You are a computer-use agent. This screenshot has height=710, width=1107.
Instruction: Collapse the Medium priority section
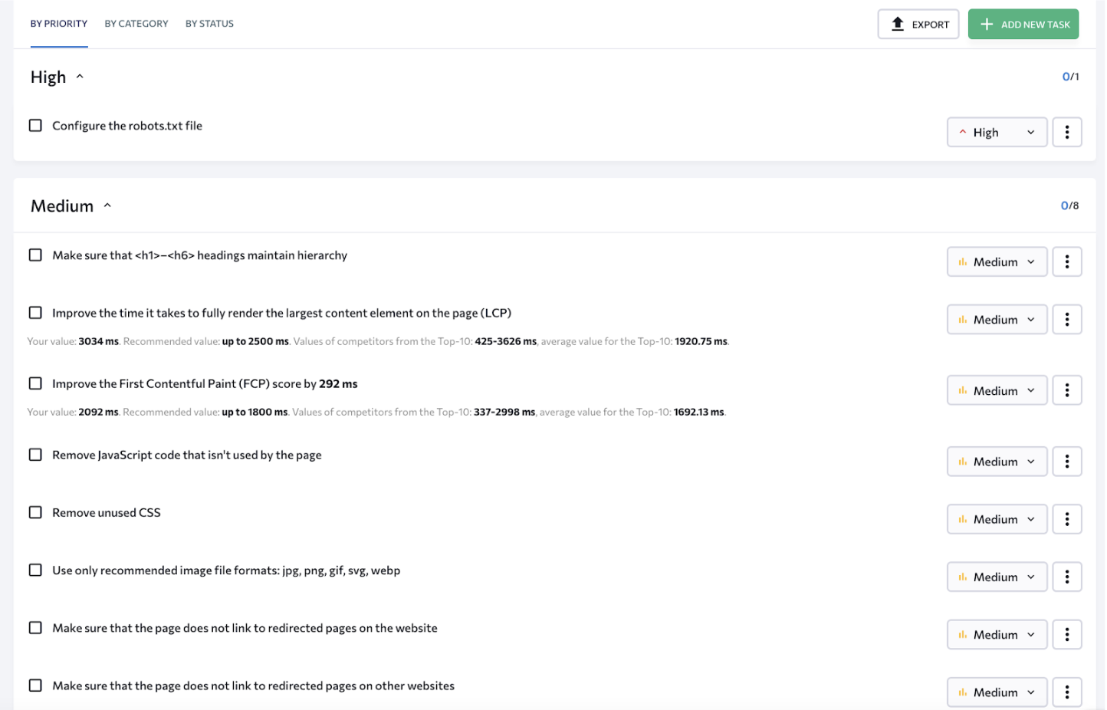click(x=107, y=205)
